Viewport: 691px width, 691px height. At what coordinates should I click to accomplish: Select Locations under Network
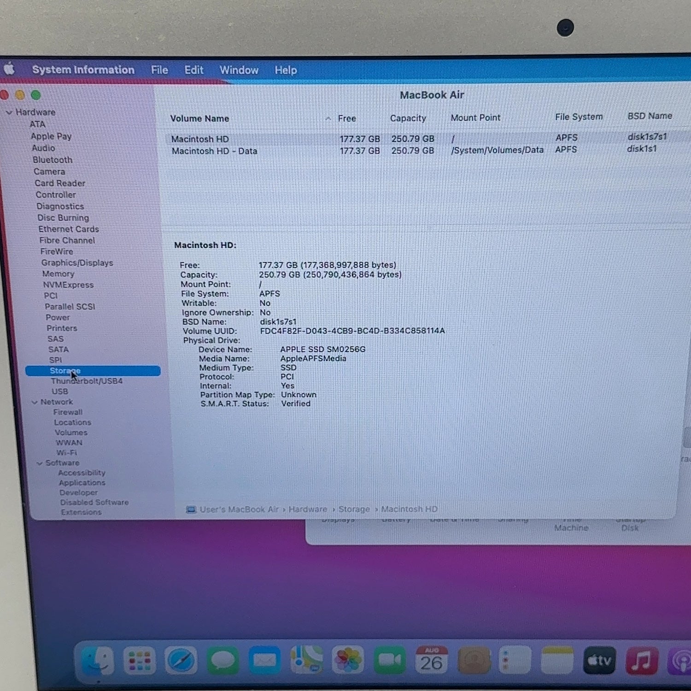(73, 422)
